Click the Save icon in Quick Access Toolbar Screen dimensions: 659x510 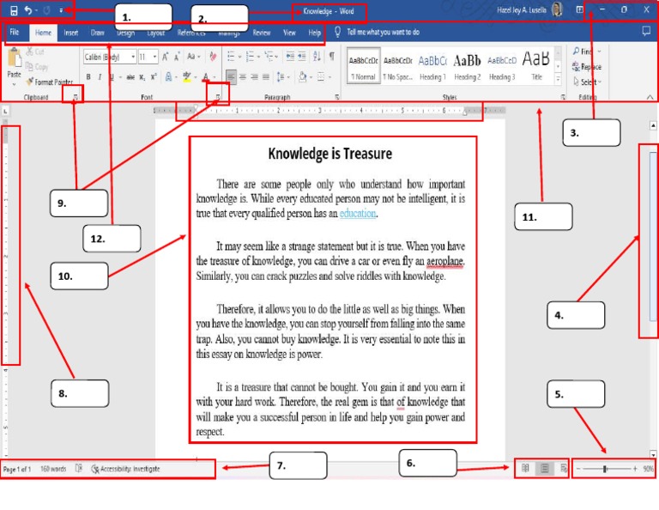[14, 11]
